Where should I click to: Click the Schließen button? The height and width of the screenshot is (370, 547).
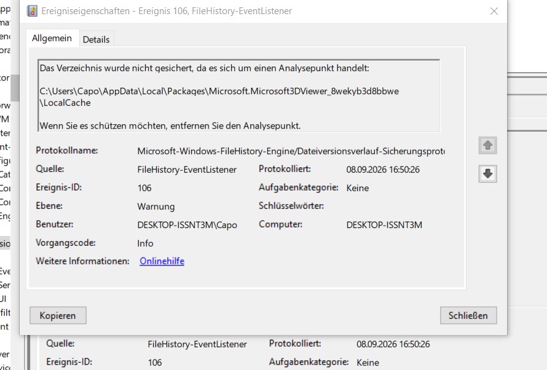click(468, 315)
